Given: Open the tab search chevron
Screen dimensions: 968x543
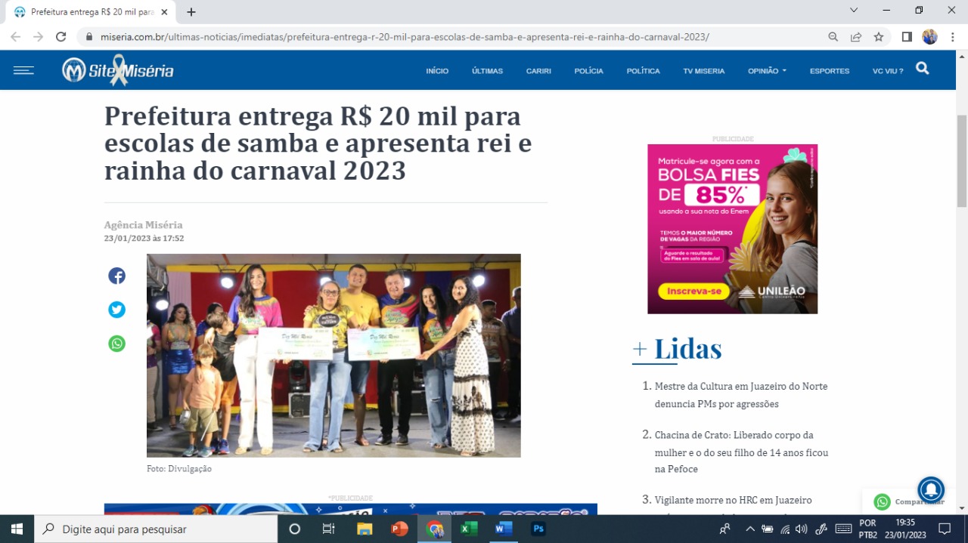Looking at the screenshot, I should (854, 11).
